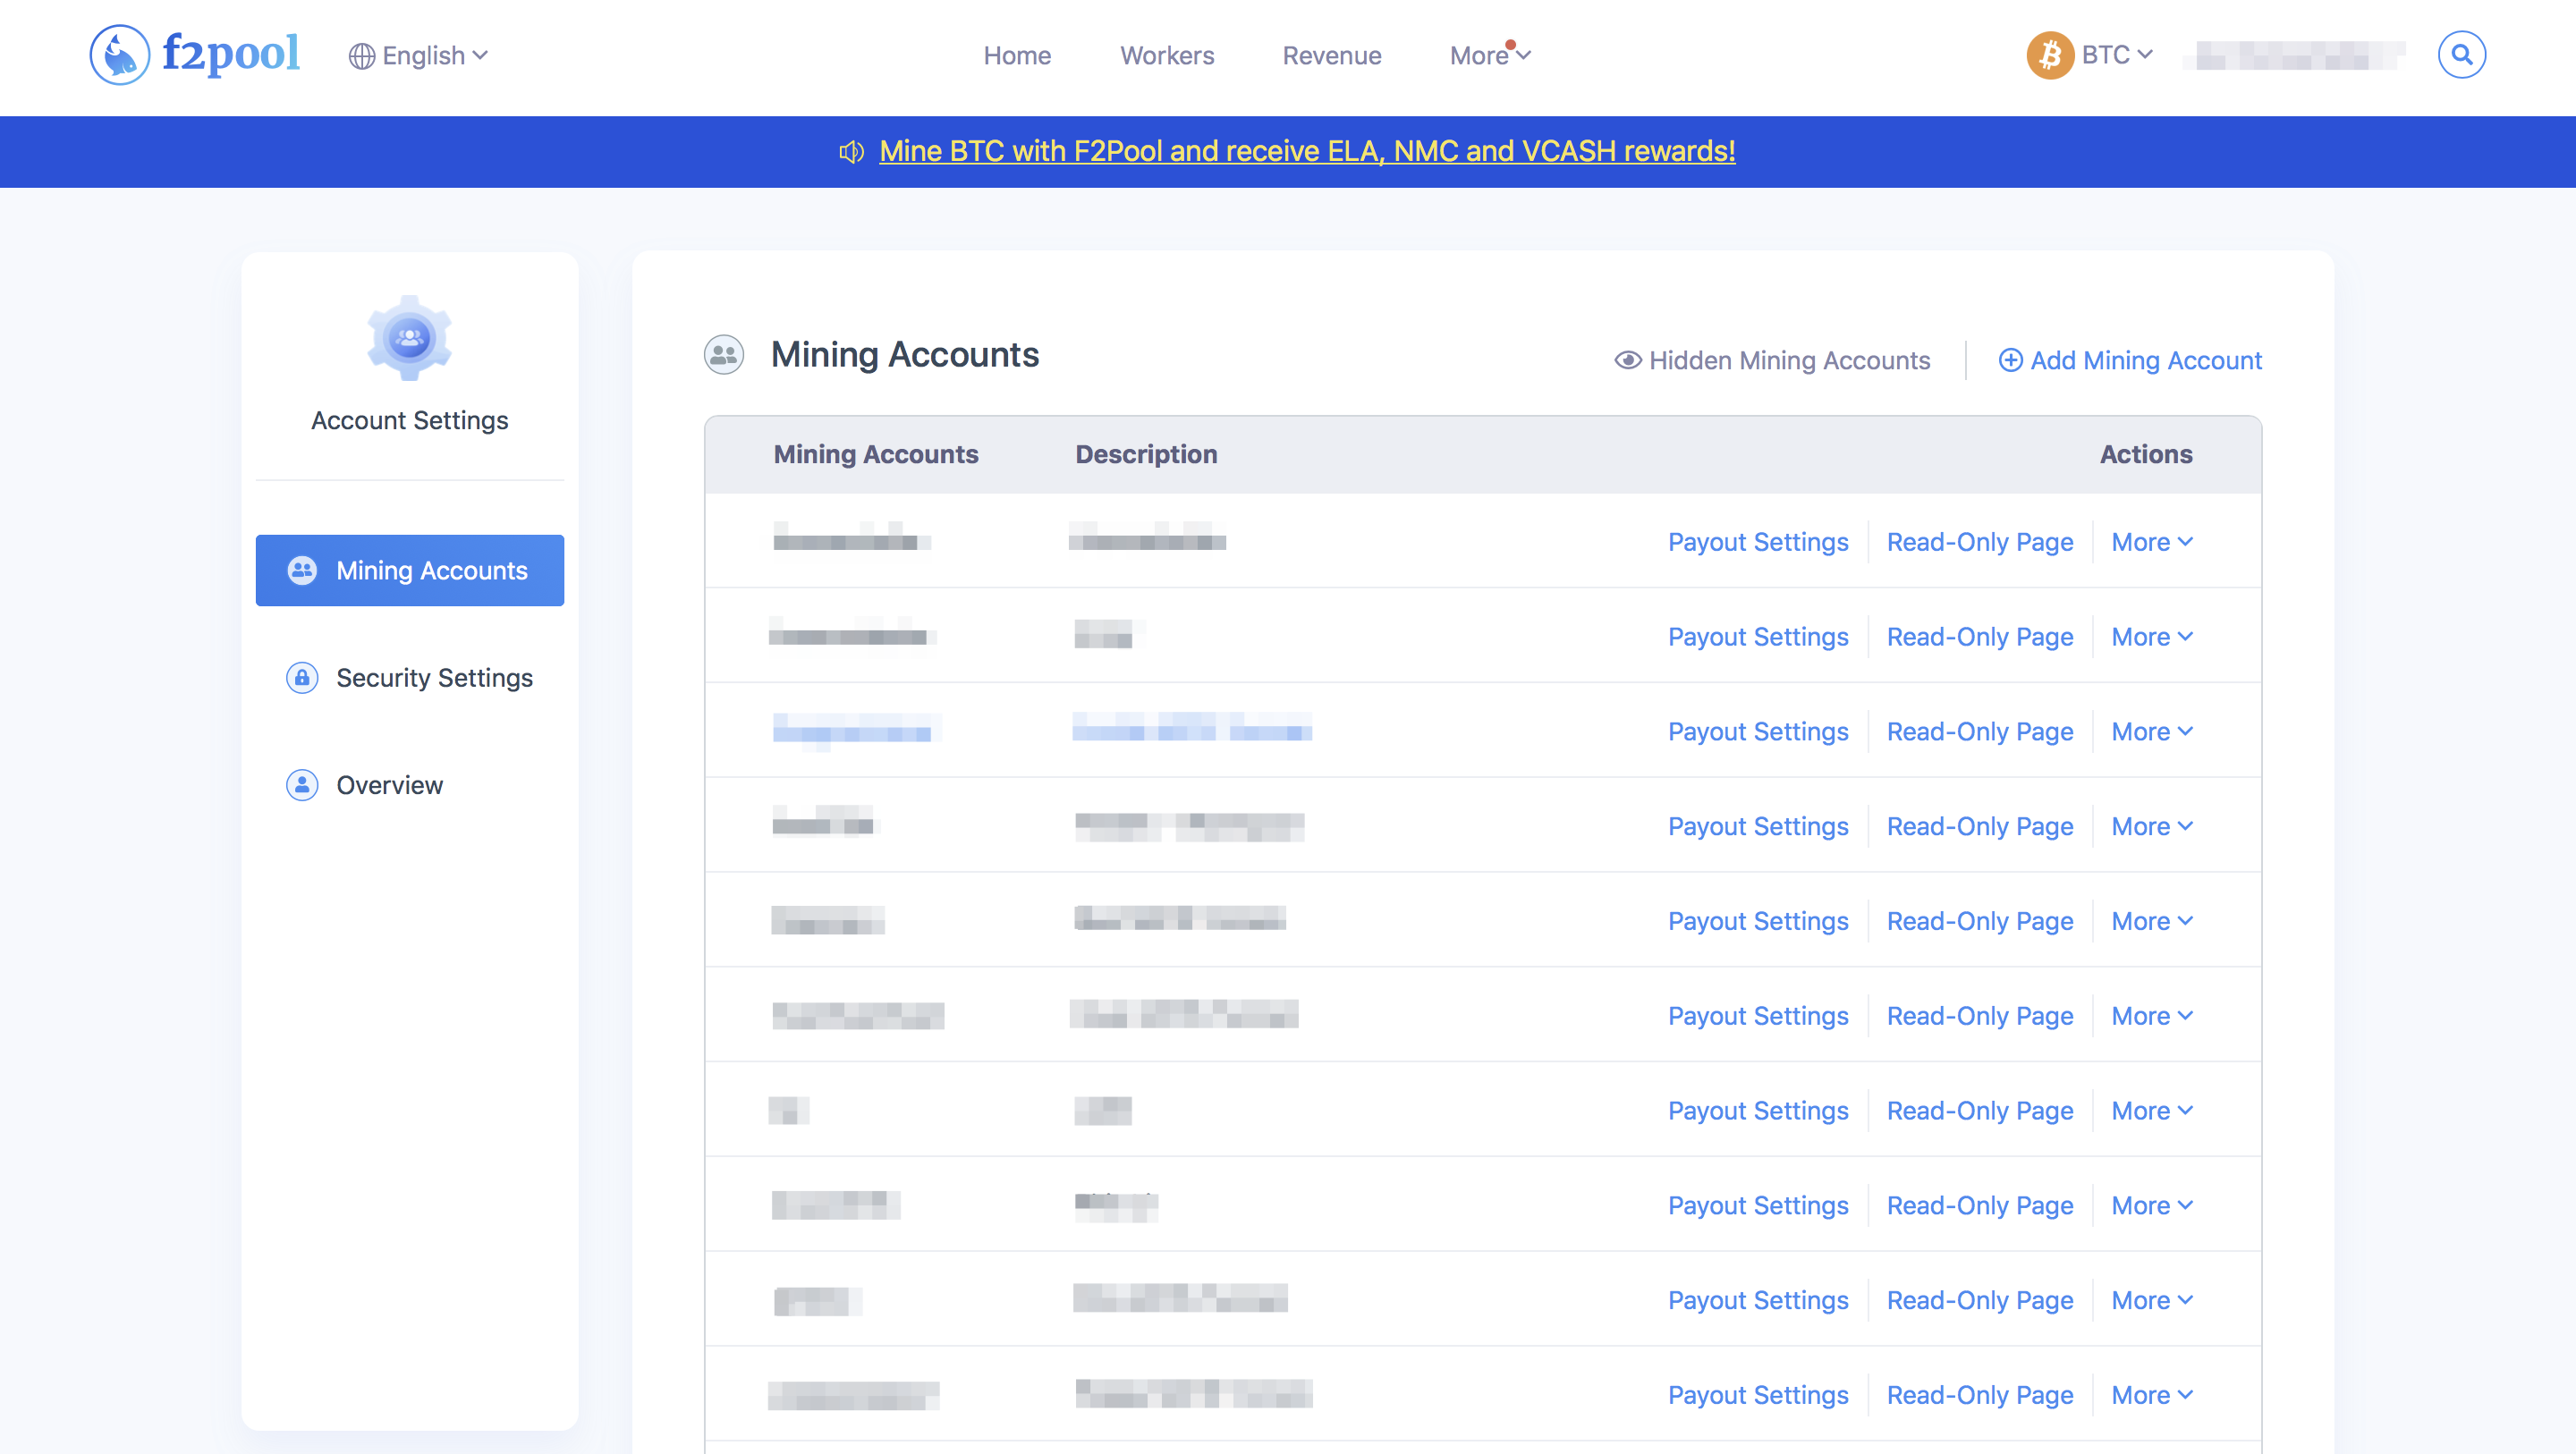Click the Description column header
Viewport: 2576px width, 1454px height.
coord(1146,454)
